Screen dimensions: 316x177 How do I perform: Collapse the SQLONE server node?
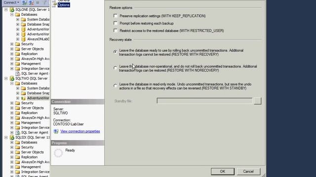pos(6,10)
